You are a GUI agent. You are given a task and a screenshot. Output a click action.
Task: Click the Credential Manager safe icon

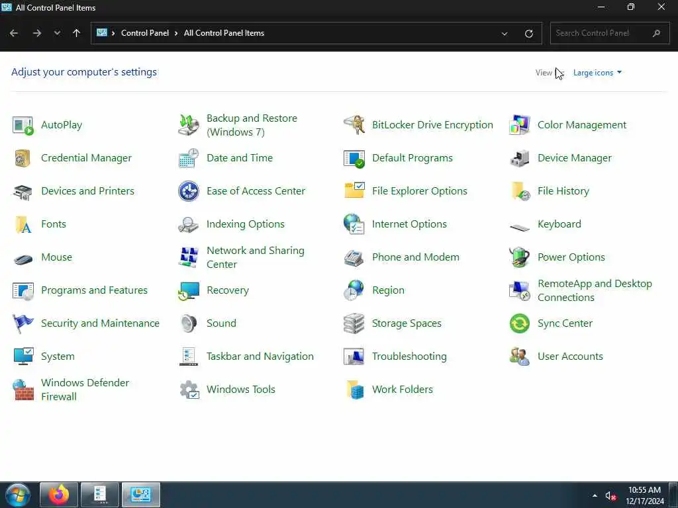pos(23,158)
